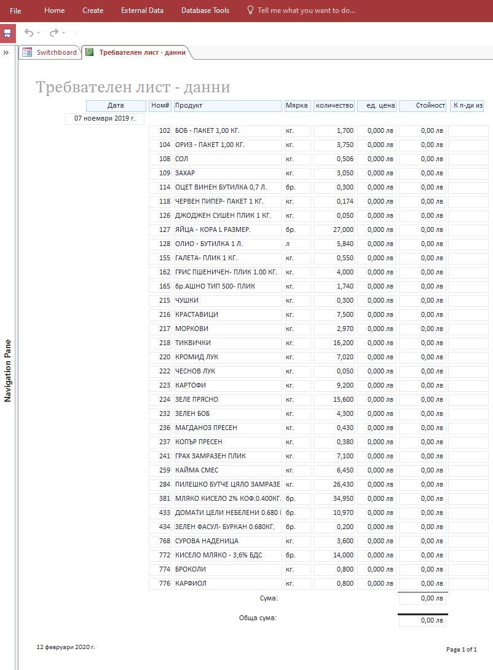
Task: Click the Page 1 of 1 footer text
Action: tap(462, 650)
